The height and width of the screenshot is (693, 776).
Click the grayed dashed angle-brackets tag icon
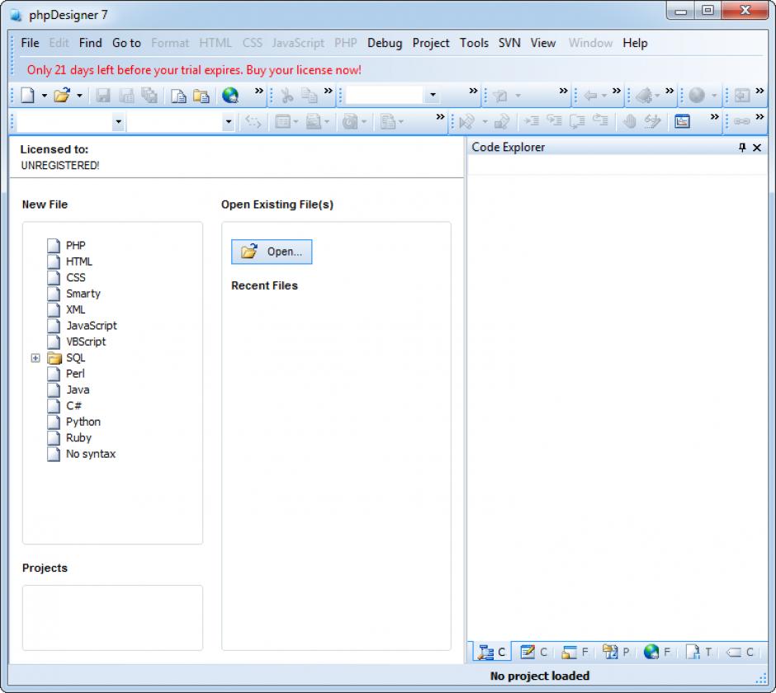pos(253,121)
